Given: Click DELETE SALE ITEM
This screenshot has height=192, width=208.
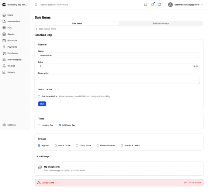Looking at the screenshot, I should pos(193,183).
